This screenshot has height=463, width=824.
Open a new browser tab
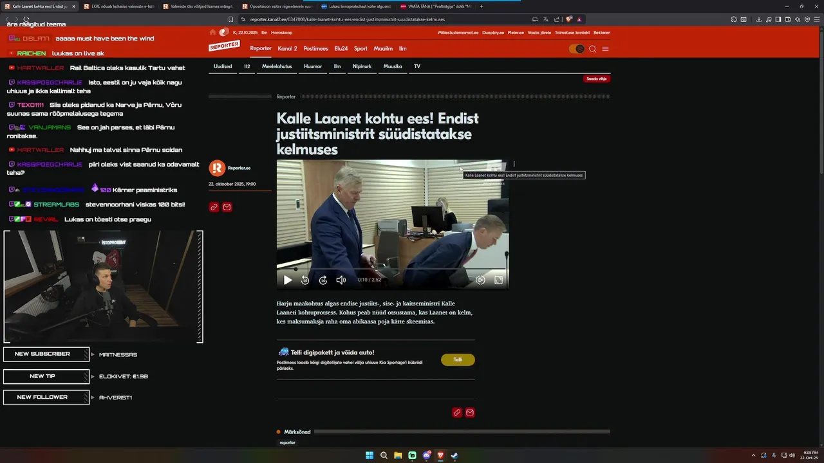482,6
